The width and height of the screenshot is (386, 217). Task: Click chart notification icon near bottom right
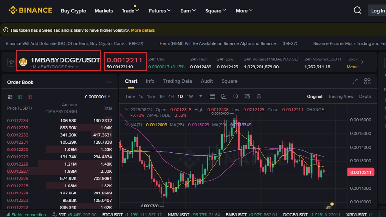pos(329,206)
